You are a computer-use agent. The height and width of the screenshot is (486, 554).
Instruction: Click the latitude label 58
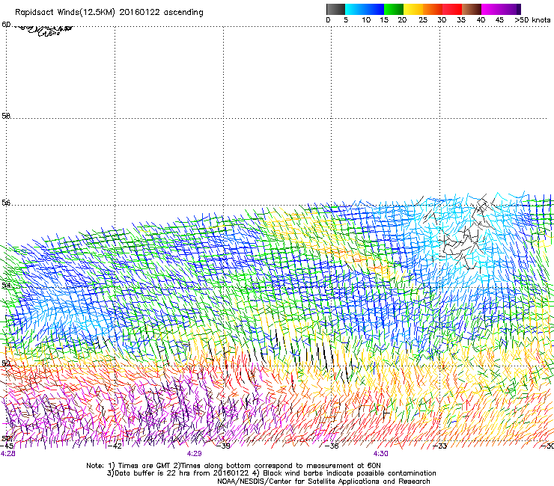coord(6,116)
